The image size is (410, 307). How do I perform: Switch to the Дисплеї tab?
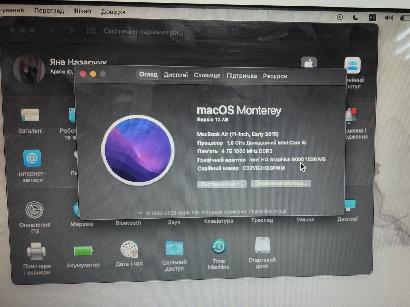176,75
